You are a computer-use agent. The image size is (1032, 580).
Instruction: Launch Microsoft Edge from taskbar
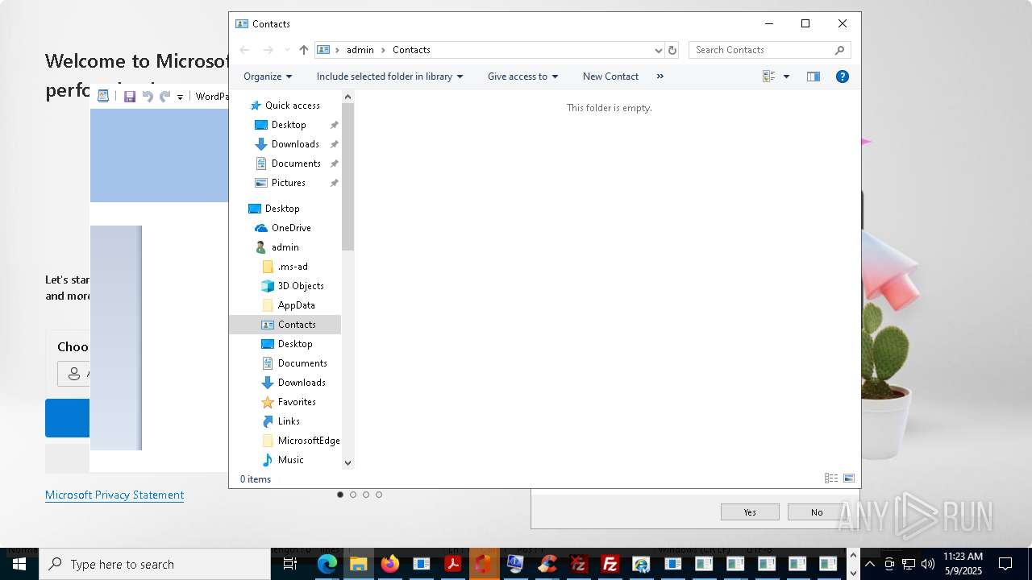pos(327,564)
